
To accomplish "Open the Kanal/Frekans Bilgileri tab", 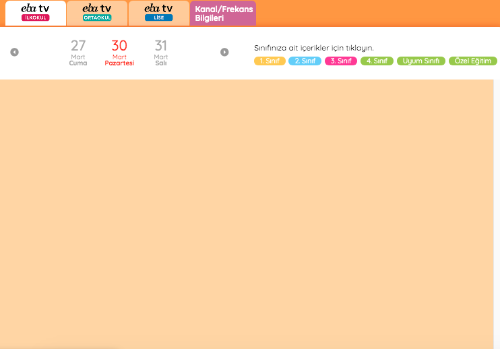I will click(223, 13).
